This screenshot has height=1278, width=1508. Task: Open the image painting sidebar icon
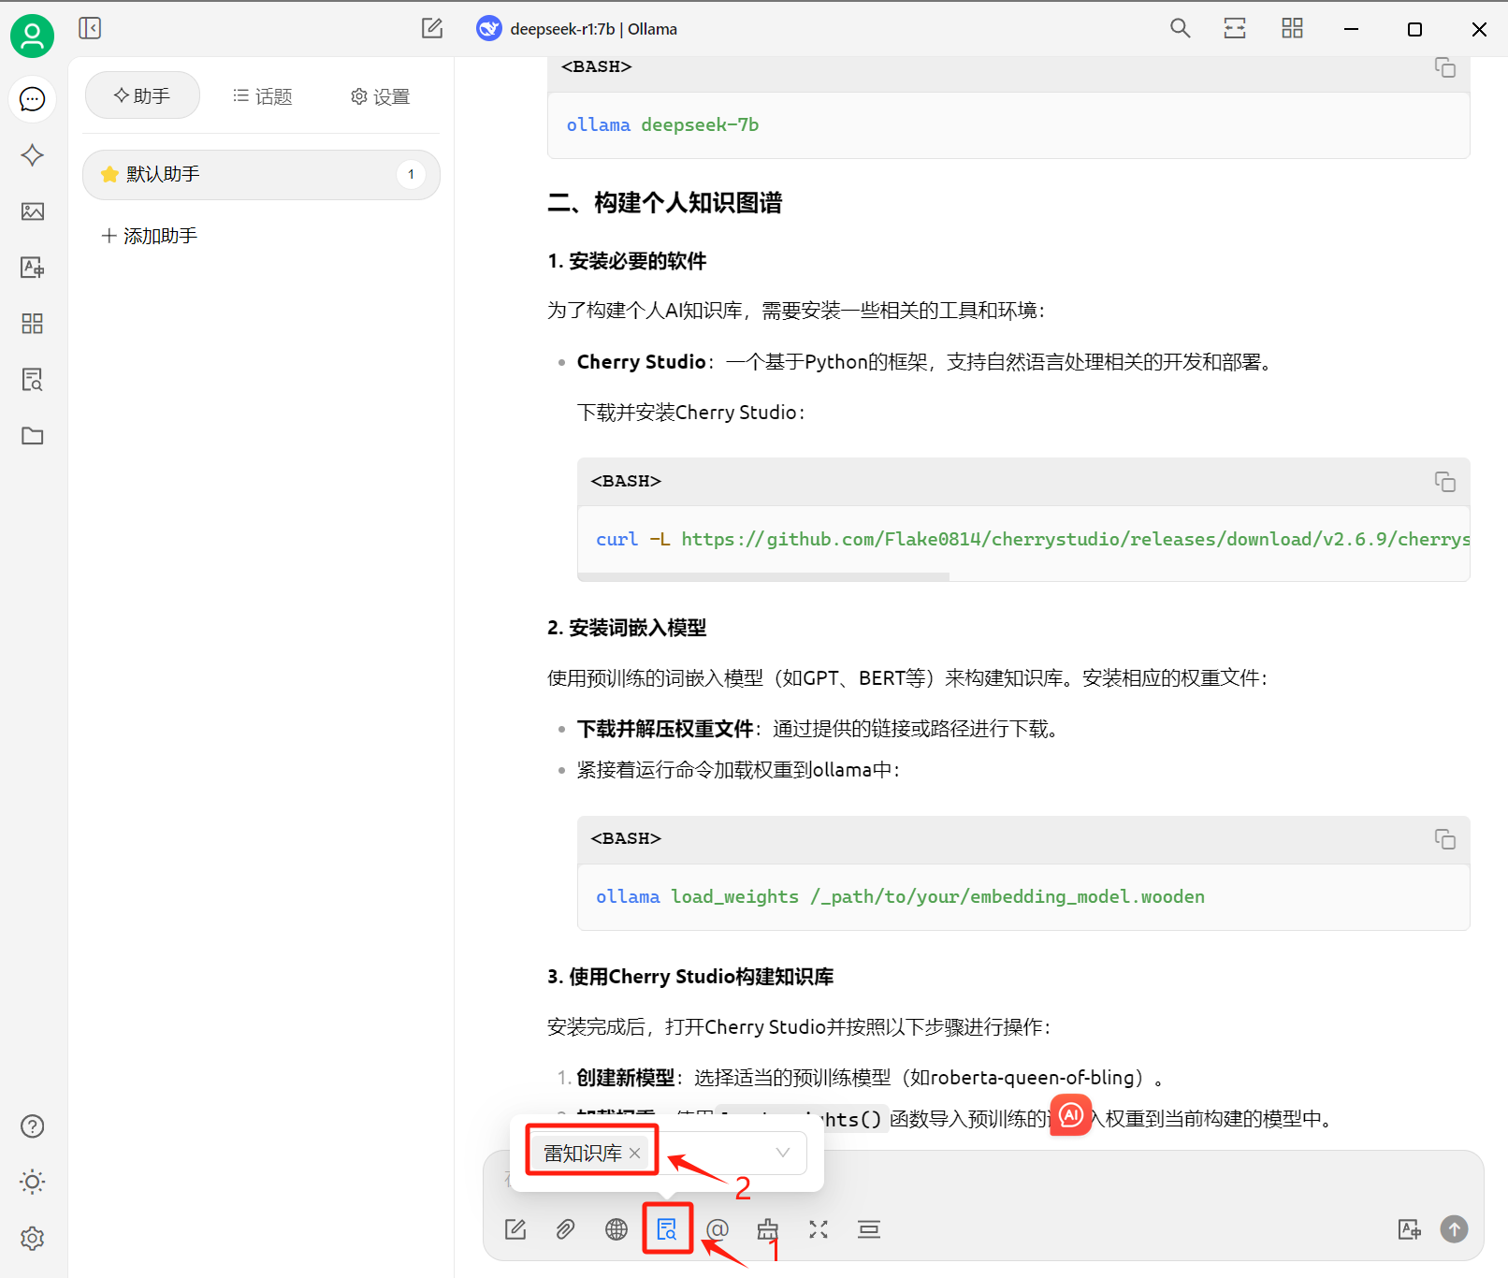pos(33,211)
